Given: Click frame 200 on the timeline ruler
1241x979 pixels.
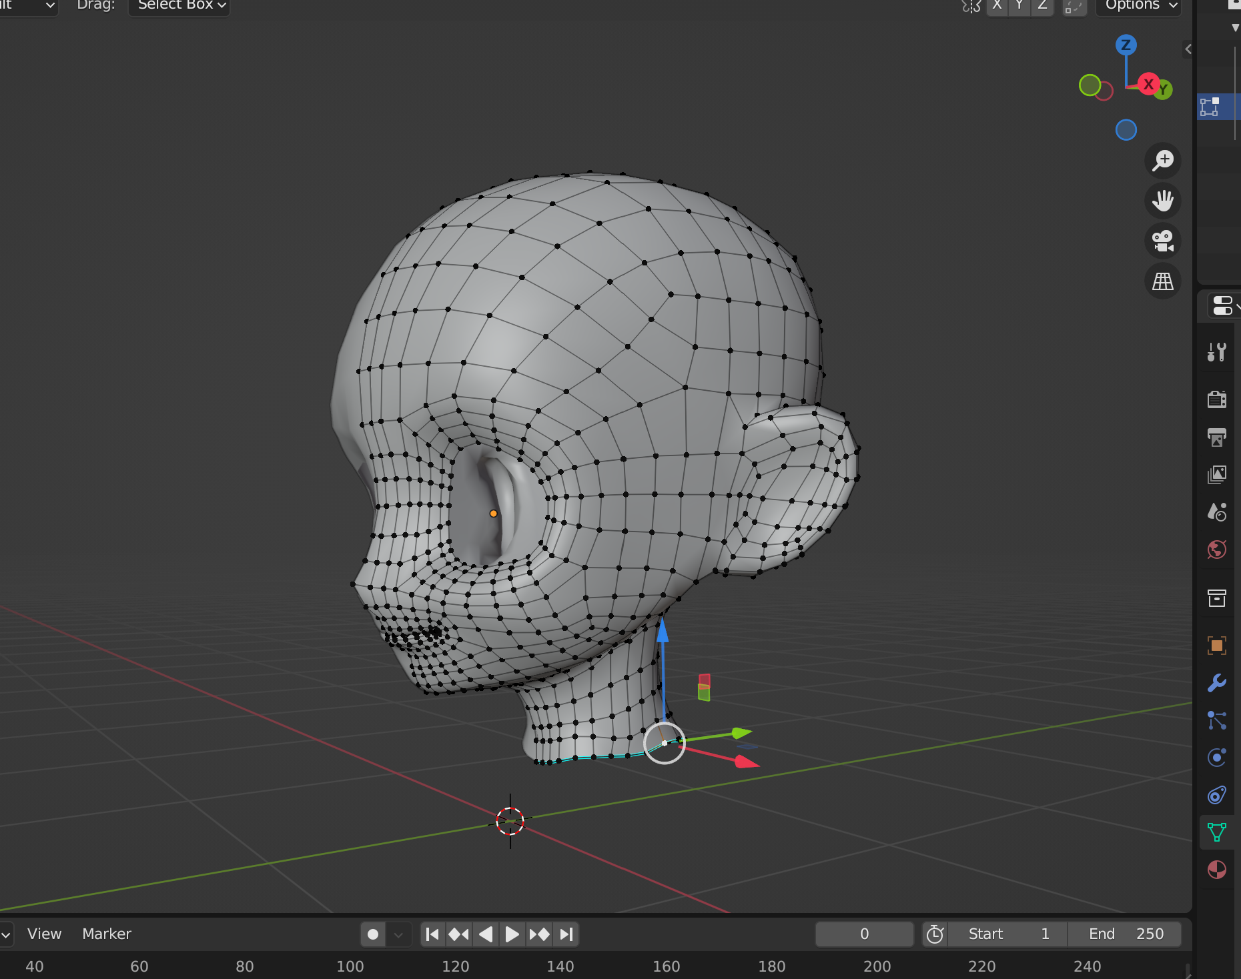Looking at the screenshot, I should pyautogui.click(x=877, y=966).
